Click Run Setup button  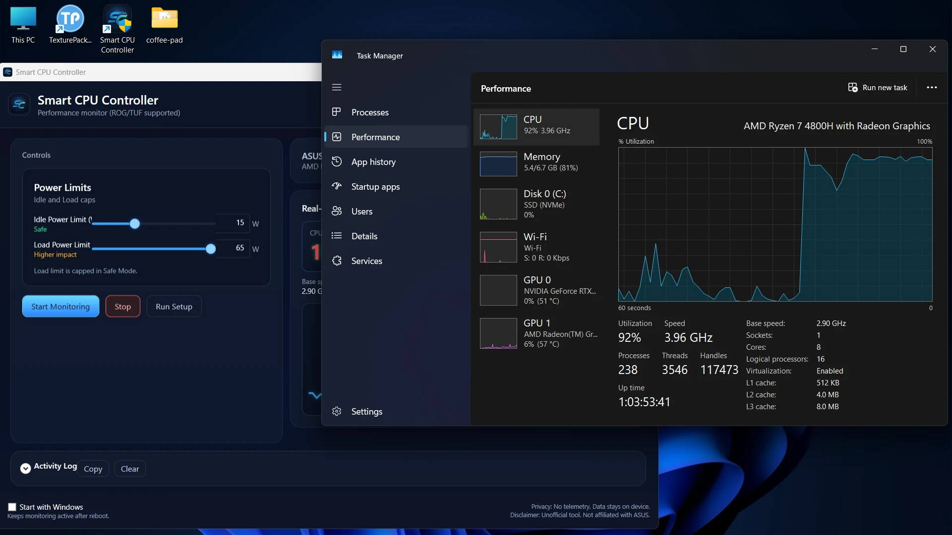pos(174,307)
